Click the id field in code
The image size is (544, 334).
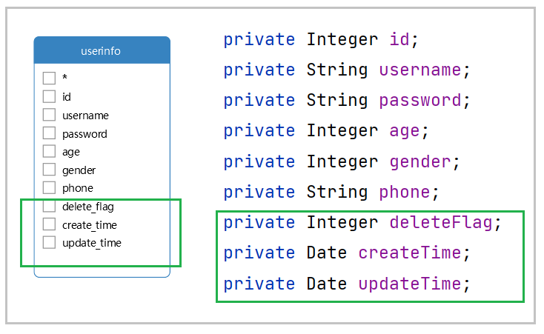pyautogui.click(x=399, y=40)
